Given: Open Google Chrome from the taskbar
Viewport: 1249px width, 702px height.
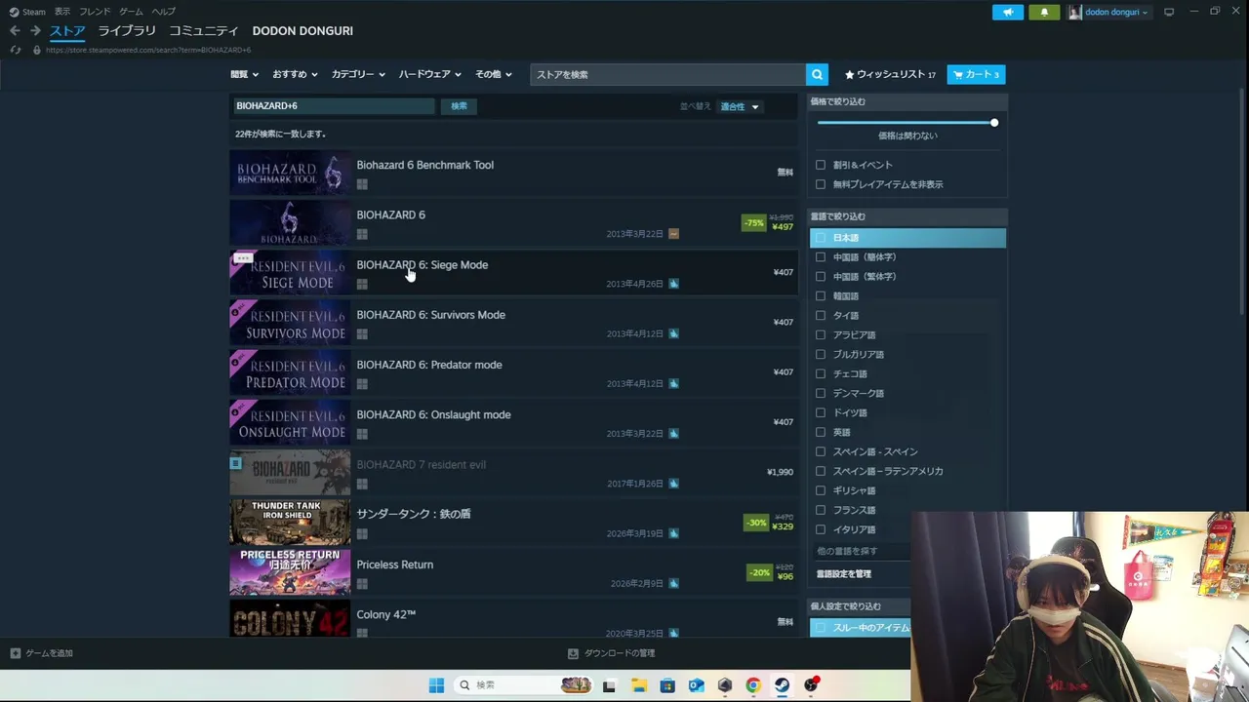Looking at the screenshot, I should 753,685.
